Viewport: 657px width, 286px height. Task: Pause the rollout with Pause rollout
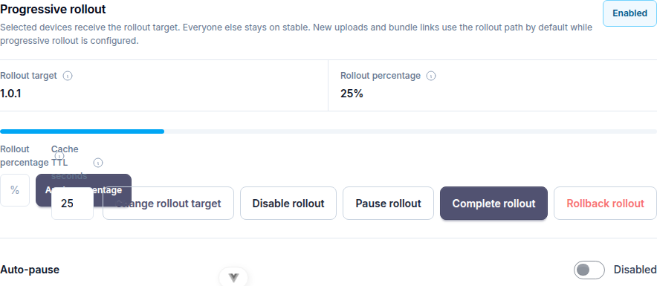(388, 203)
